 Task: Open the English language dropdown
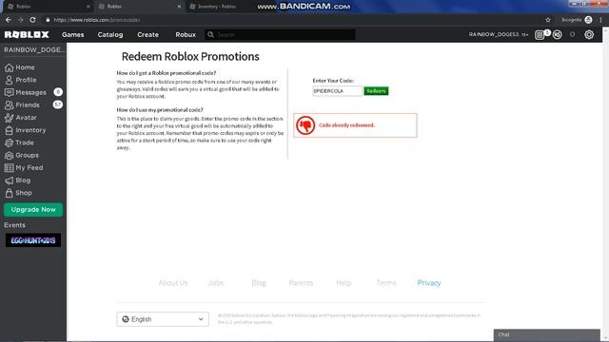pyautogui.click(x=163, y=319)
